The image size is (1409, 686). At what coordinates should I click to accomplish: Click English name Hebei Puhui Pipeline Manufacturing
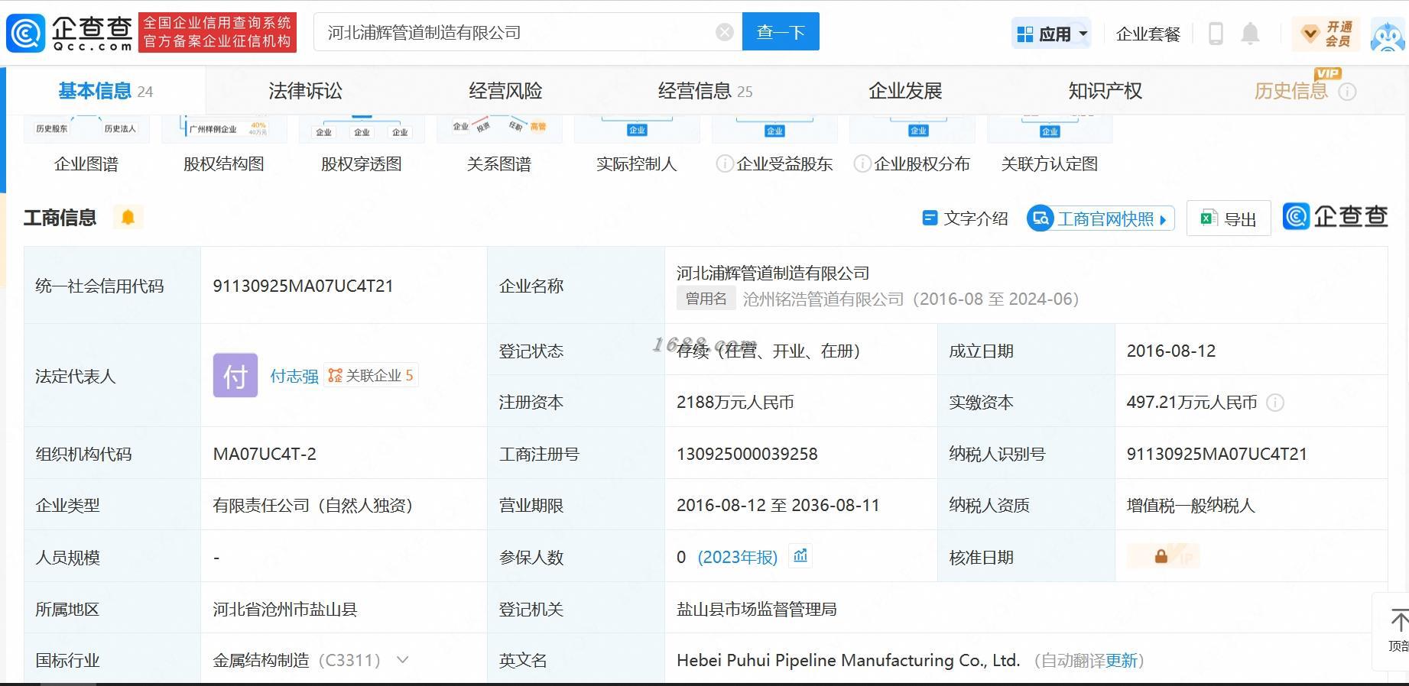[x=848, y=661]
